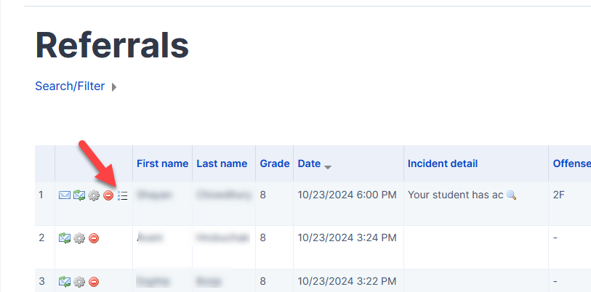This screenshot has width=591, height=292.
Task: Click the envelope email icon in row 1
Action: click(64, 195)
